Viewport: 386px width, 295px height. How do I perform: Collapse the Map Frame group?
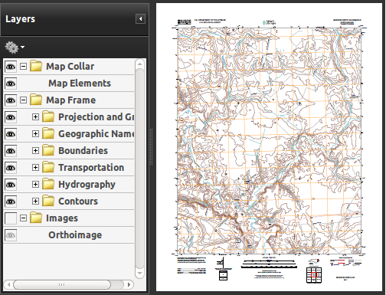(x=23, y=100)
